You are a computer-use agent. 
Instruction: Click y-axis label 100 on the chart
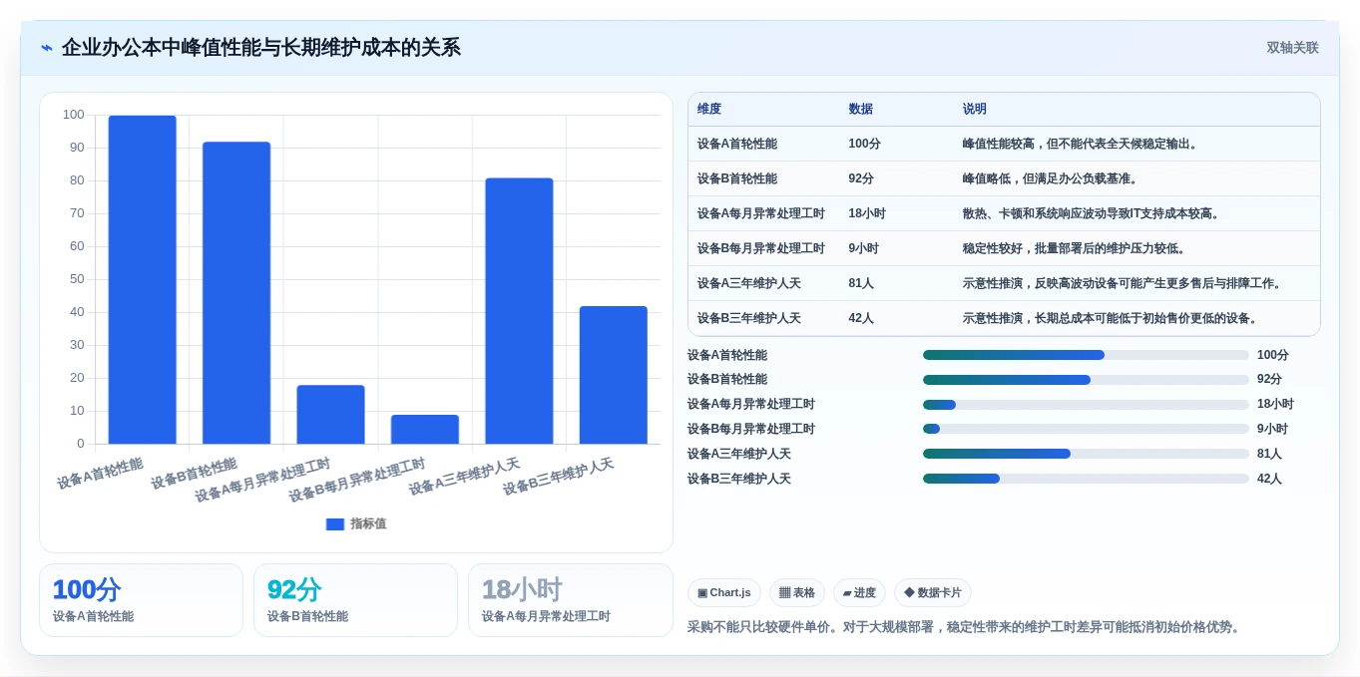pyautogui.click(x=74, y=115)
